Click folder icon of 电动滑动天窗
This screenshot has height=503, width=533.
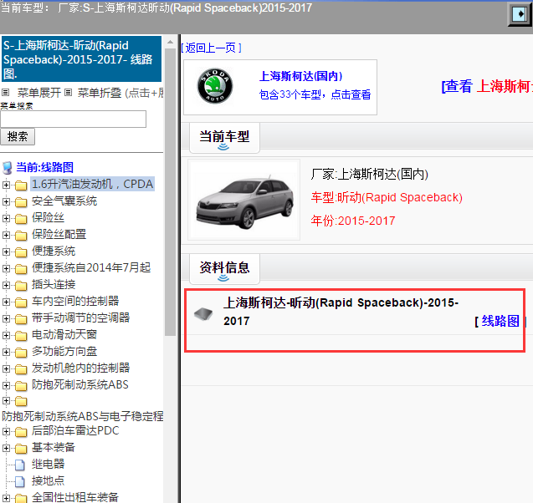[x=21, y=335]
